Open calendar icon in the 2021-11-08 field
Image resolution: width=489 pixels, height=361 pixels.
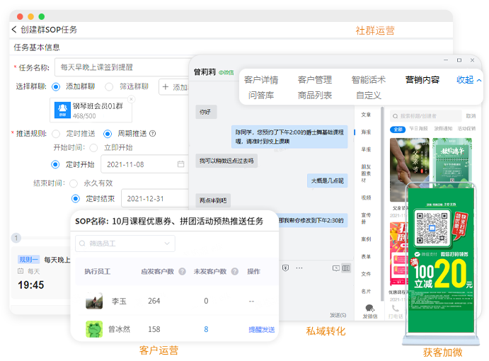coord(181,164)
